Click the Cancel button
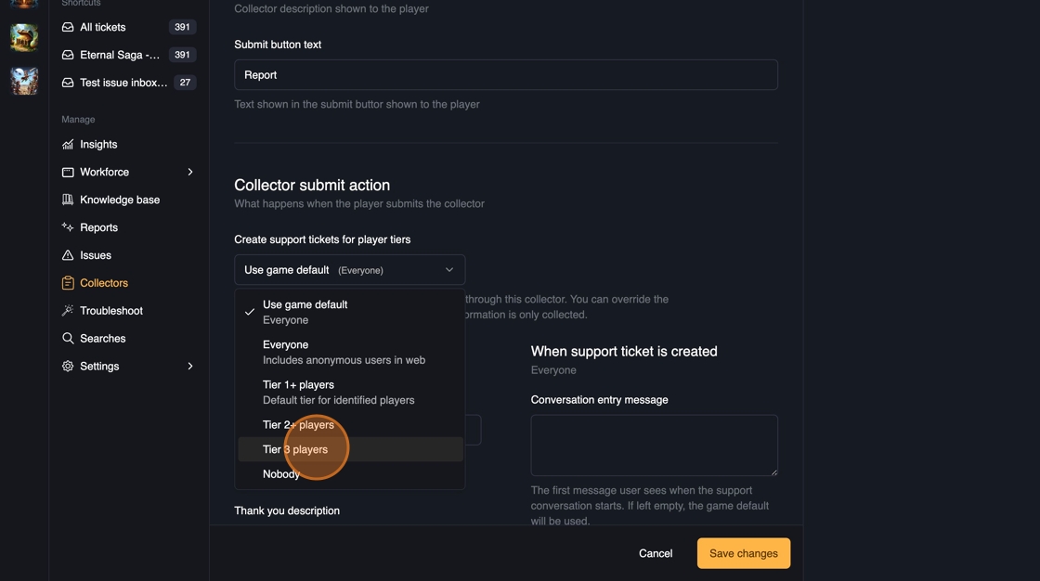Image resolution: width=1040 pixels, height=581 pixels. [x=656, y=553]
